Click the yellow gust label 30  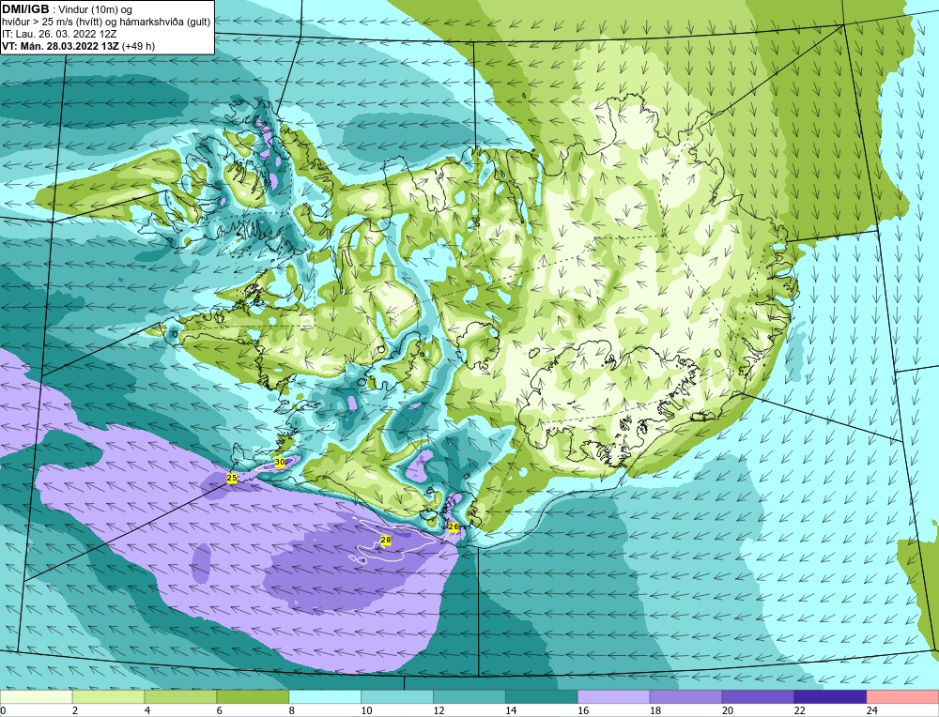click(280, 462)
